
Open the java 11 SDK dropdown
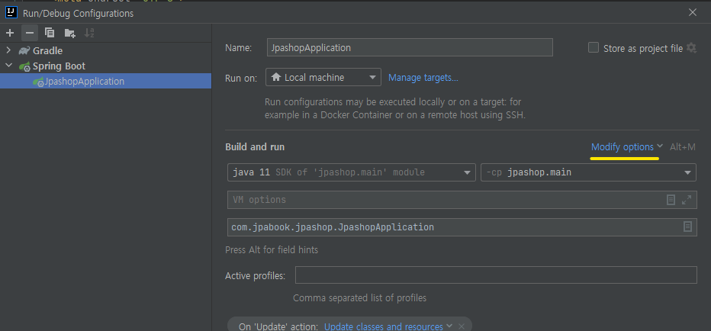[x=352, y=172]
